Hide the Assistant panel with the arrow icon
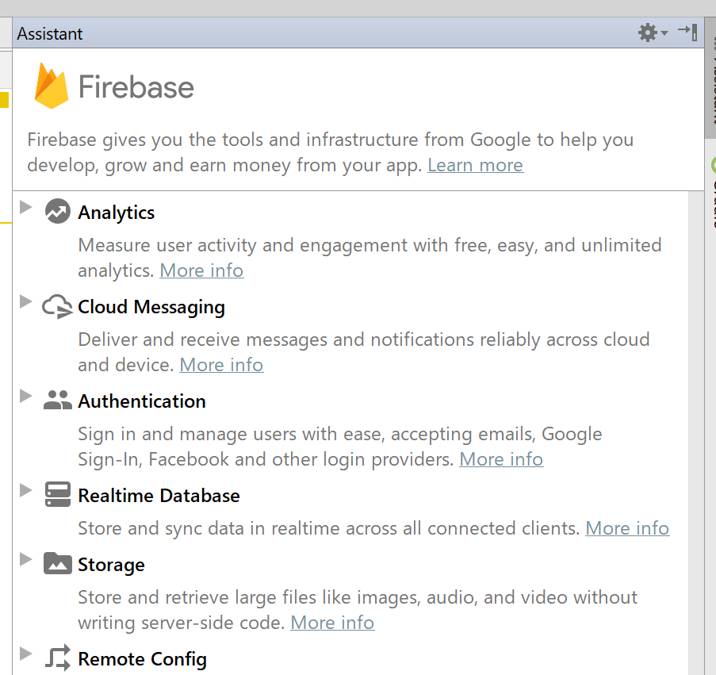 point(687,33)
